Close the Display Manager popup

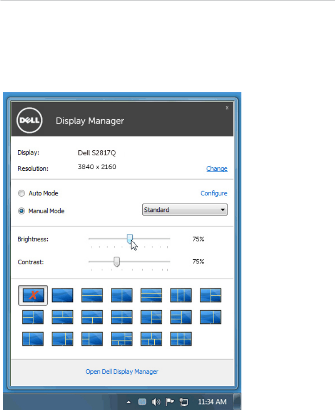(227, 108)
